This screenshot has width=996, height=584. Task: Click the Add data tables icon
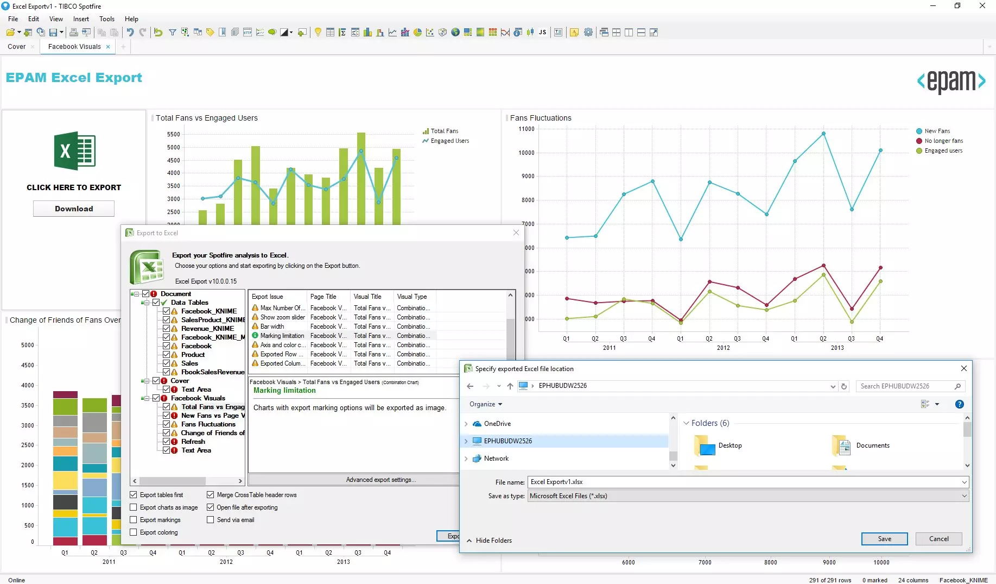(28, 33)
